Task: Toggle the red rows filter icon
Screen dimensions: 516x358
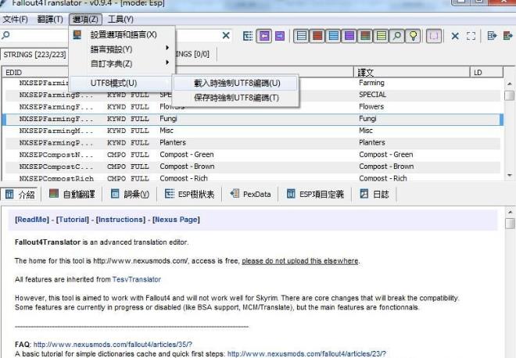Action: pyautogui.click(x=317, y=36)
